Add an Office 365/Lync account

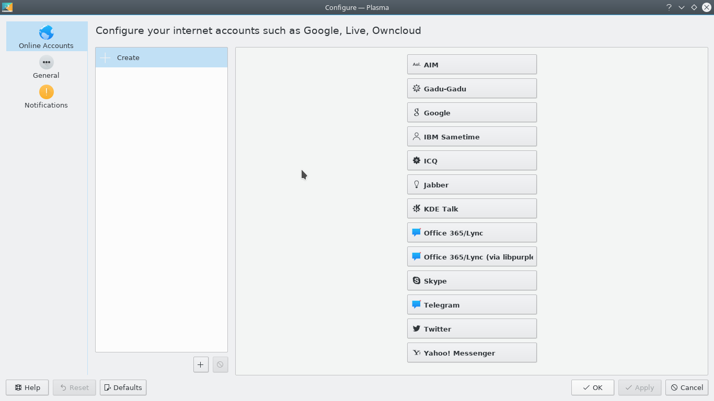[472, 232]
